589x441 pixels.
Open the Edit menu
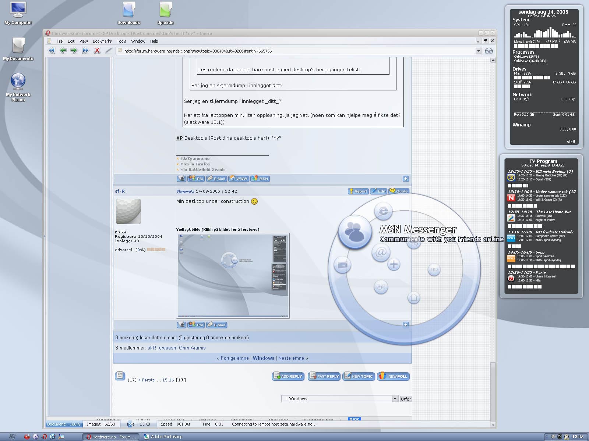point(71,41)
